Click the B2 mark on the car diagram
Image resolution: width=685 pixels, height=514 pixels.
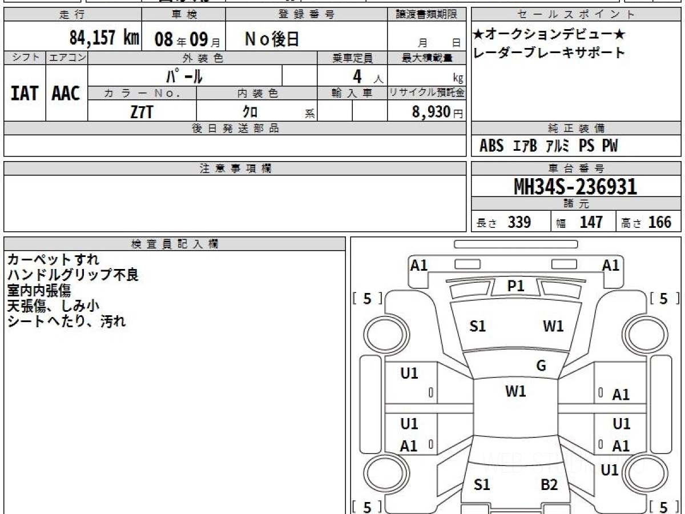point(549,485)
